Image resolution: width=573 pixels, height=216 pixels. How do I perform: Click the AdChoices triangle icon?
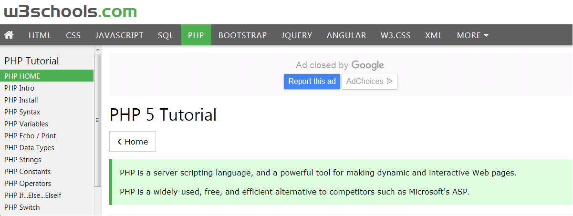click(389, 81)
